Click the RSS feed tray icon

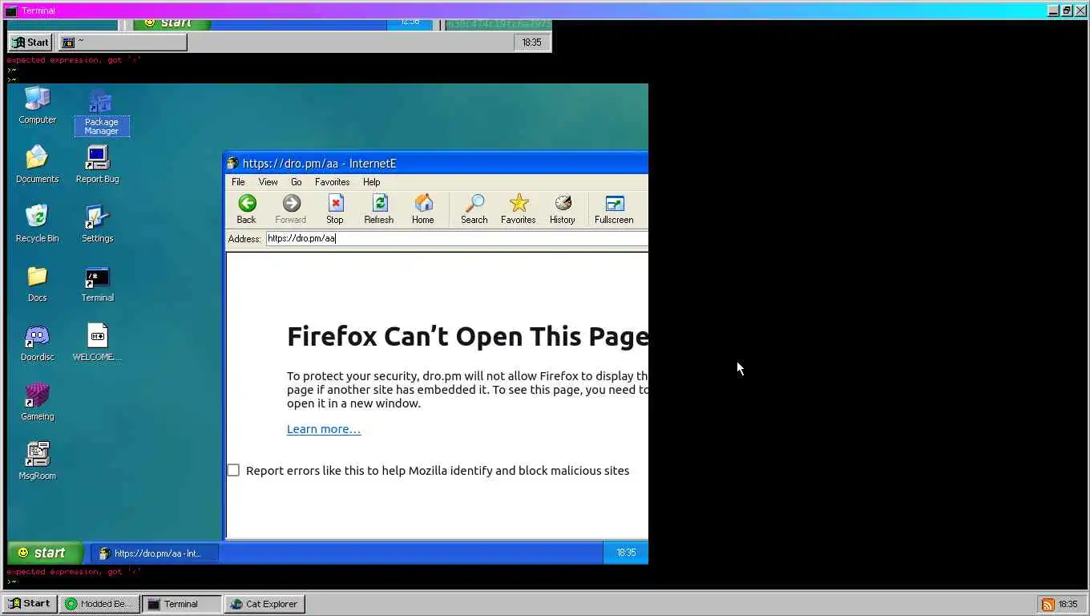tap(1048, 605)
